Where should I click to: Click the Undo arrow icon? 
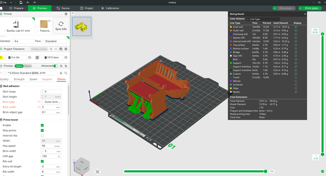tap(28, 2)
